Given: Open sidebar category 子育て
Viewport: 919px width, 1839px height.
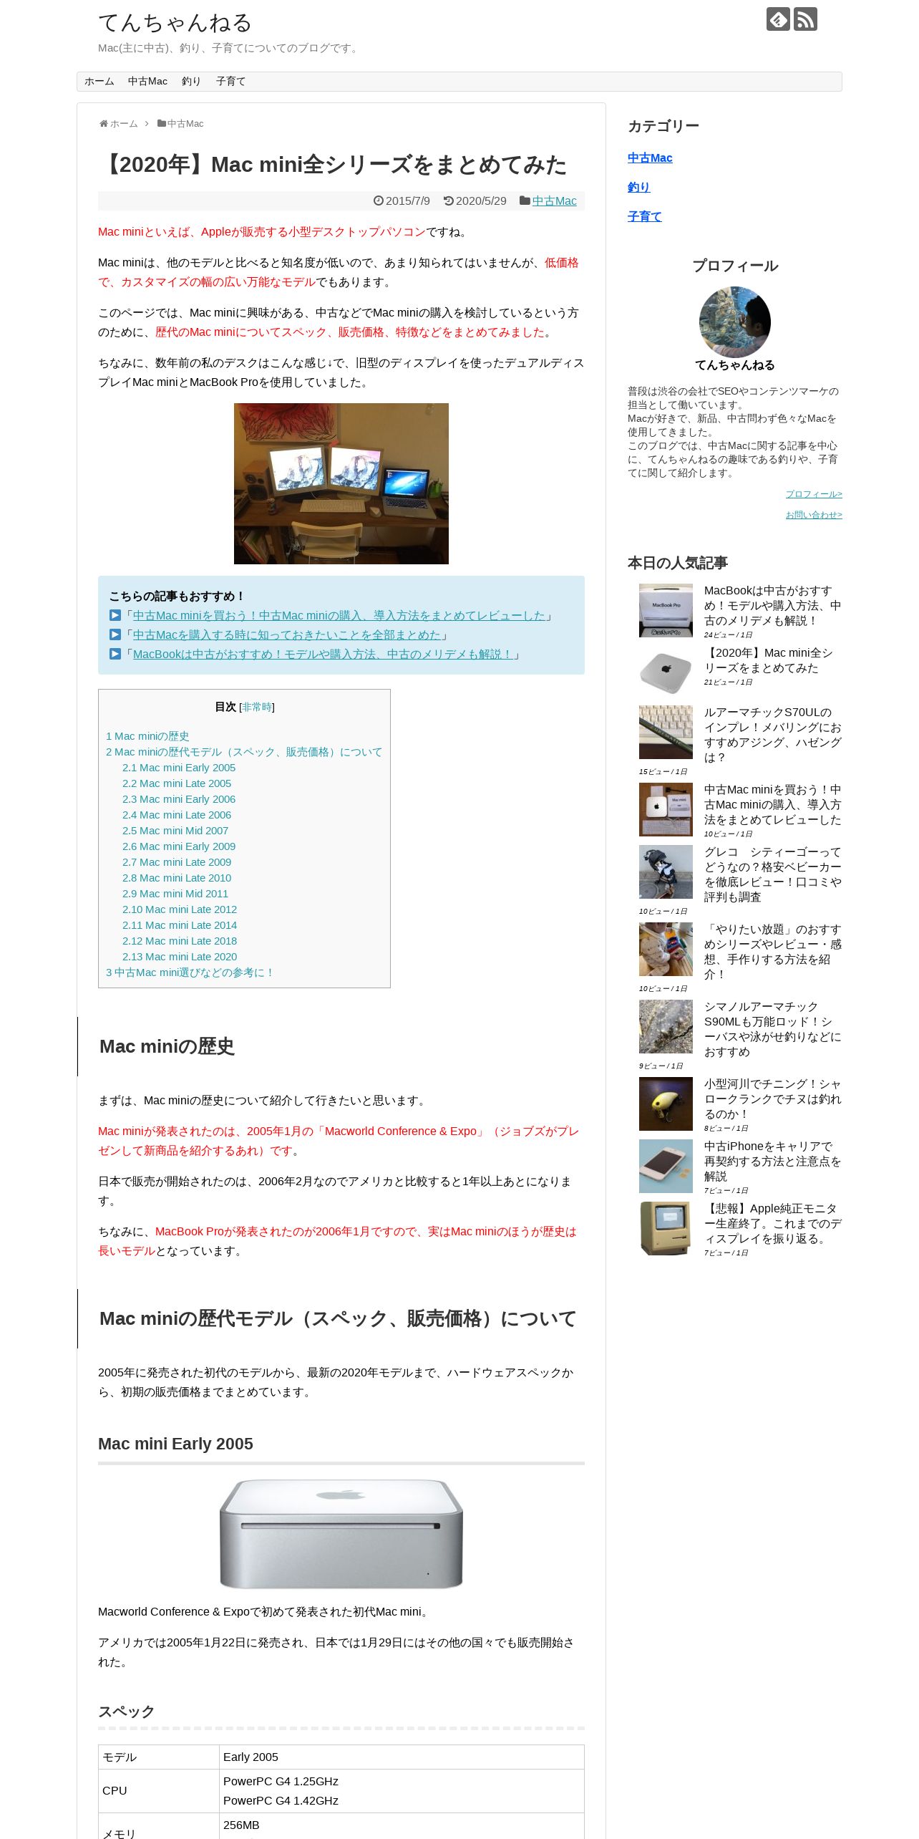Looking at the screenshot, I should coord(645,217).
